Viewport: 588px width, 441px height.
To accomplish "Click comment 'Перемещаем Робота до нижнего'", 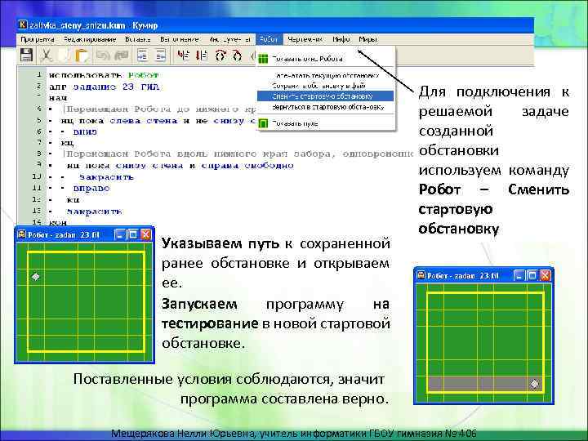I will pyautogui.click(x=161, y=109).
